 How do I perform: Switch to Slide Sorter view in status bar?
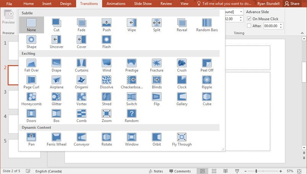click(214, 171)
